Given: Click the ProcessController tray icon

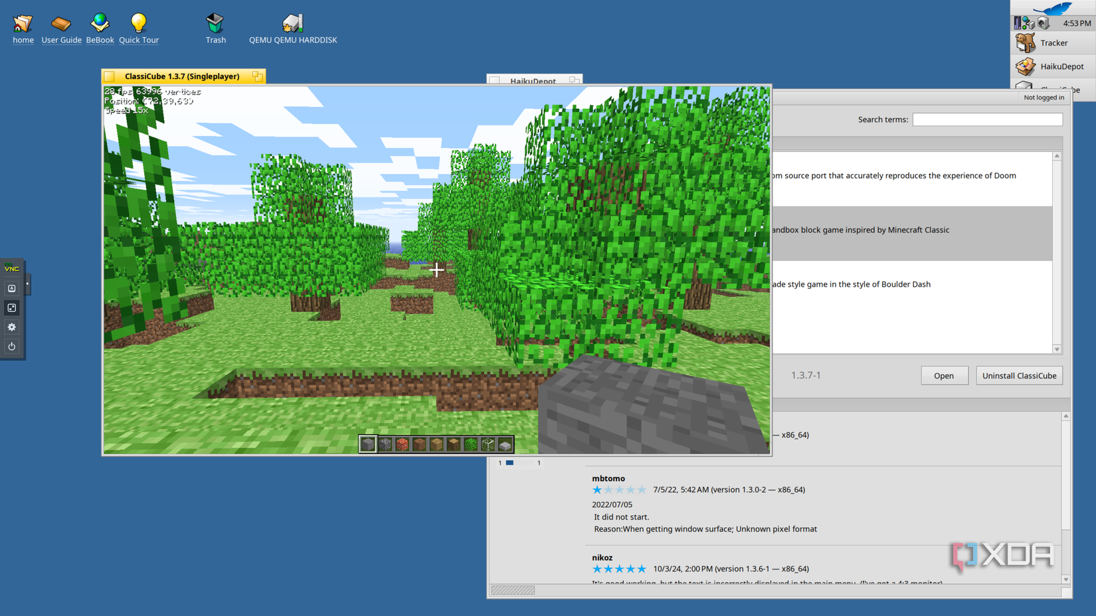Looking at the screenshot, I should point(1017,23).
